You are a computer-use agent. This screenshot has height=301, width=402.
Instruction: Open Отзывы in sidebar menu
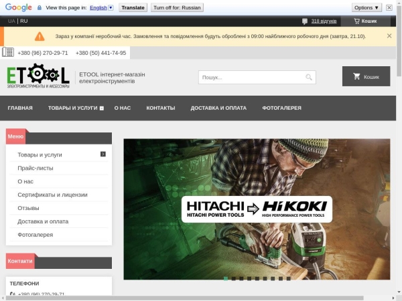coord(28,208)
